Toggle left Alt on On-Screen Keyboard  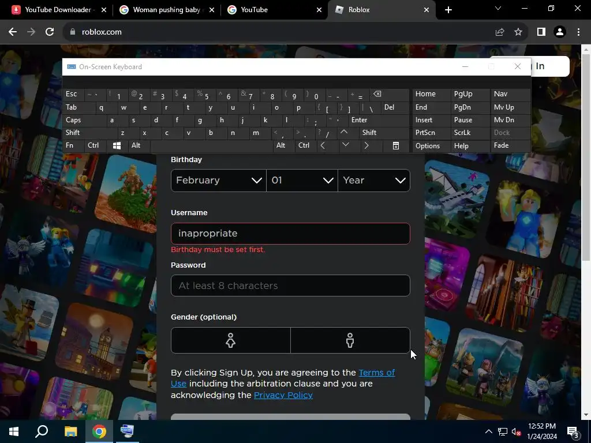click(x=139, y=146)
